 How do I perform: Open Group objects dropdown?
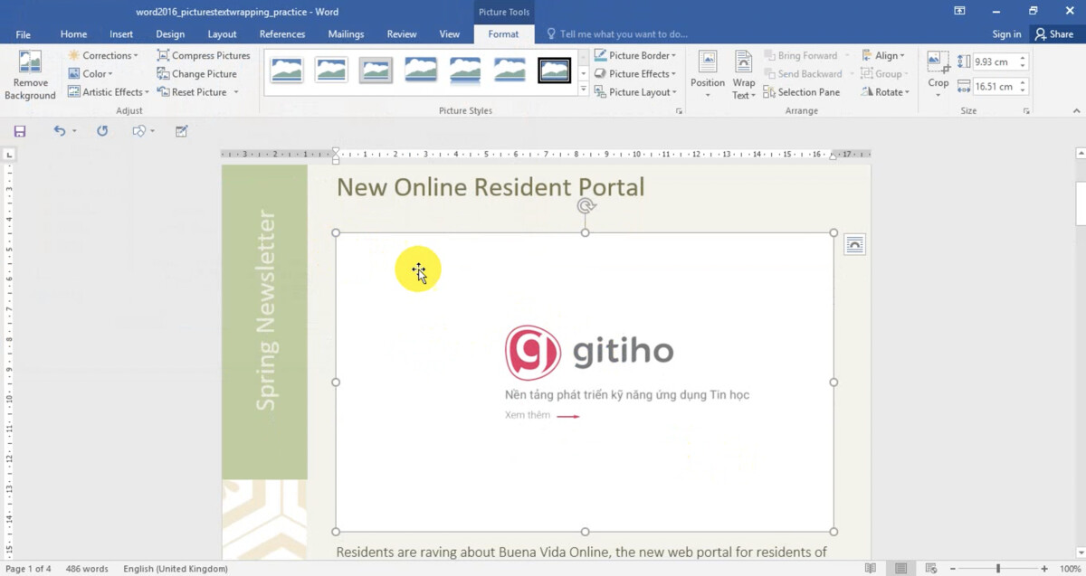(x=885, y=74)
